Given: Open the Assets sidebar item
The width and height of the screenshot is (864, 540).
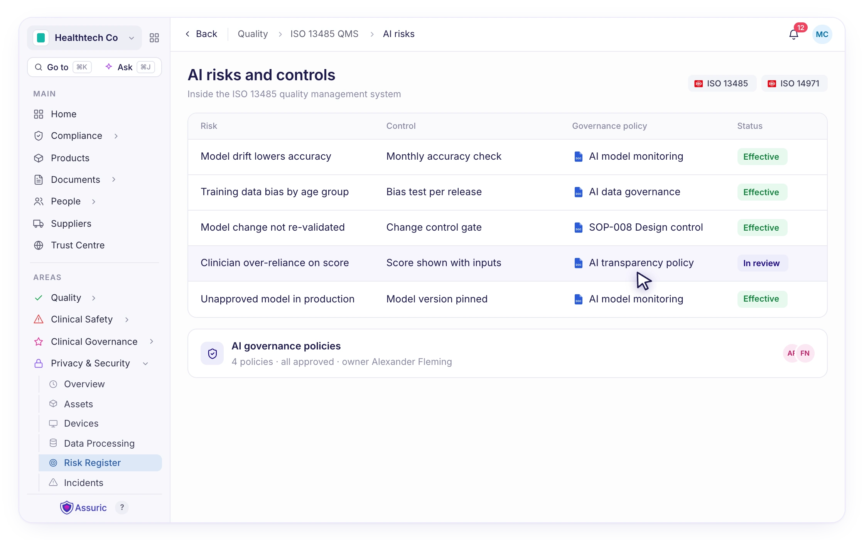Looking at the screenshot, I should (100, 404).
